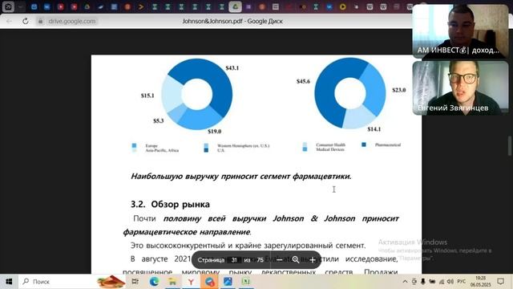Click the '$5.3' chart label
The width and height of the screenshot is (513, 289).
[x=159, y=121]
